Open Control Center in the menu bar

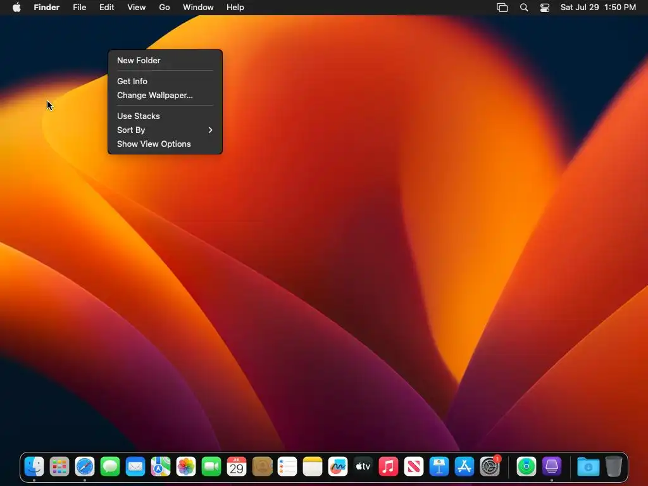545,8
